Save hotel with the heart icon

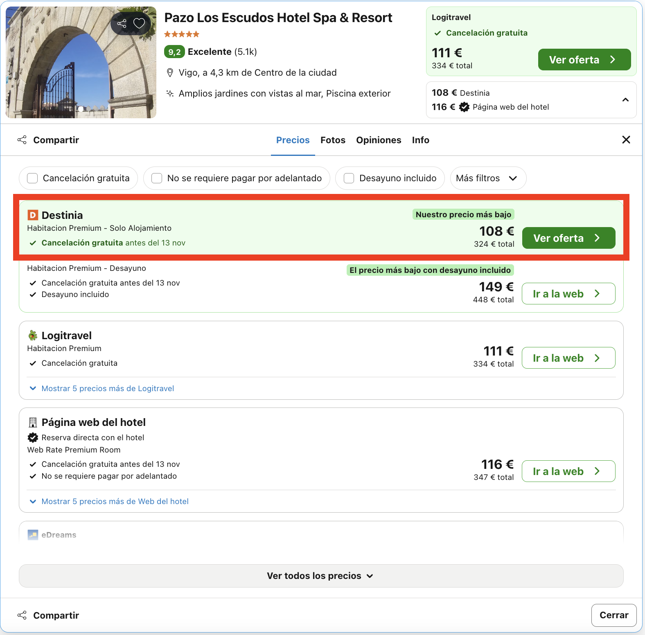pyautogui.click(x=139, y=23)
